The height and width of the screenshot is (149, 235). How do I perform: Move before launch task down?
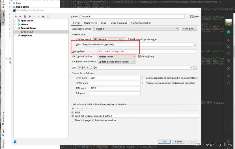(91, 108)
